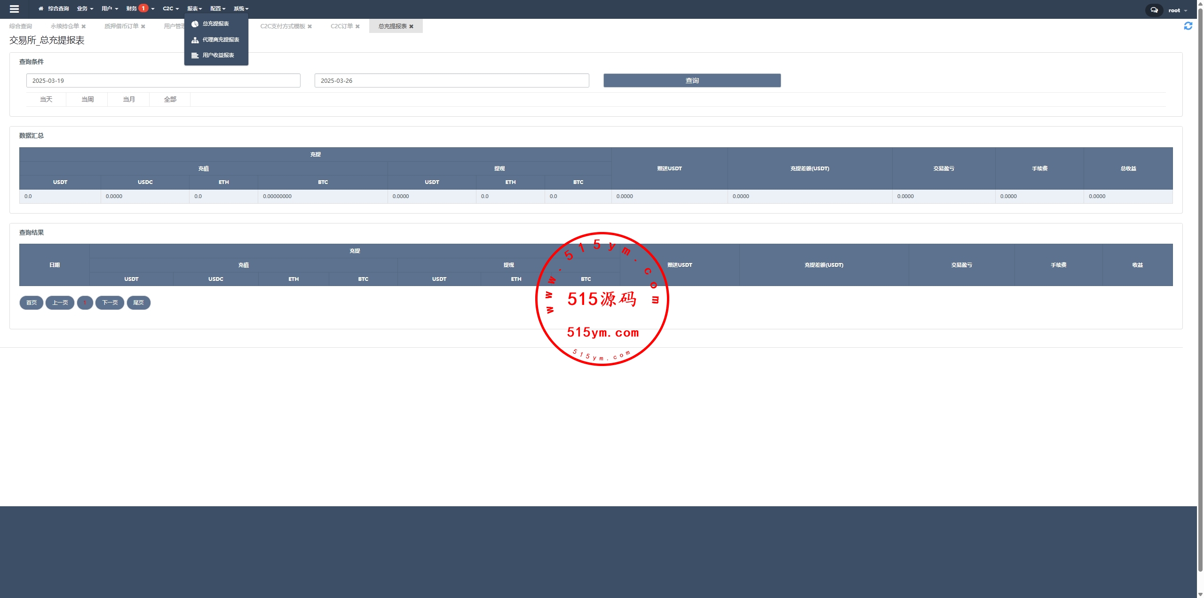Viewport: 1204px width, 598px height.
Task: Close the 永续持仓单 tab with its X
Action: click(84, 26)
